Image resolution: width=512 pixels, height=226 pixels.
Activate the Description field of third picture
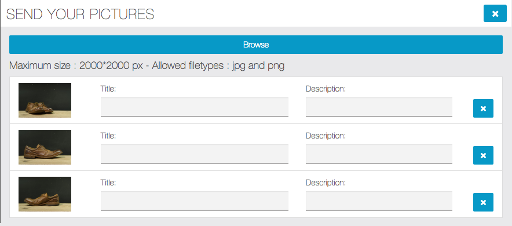coord(379,201)
